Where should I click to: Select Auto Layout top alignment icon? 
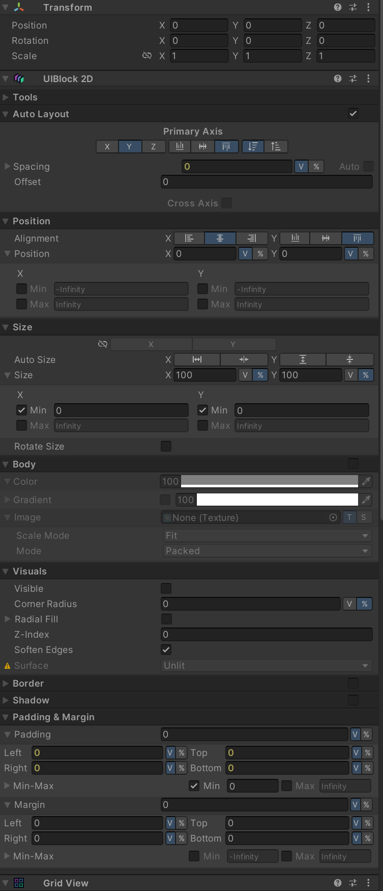tap(226, 147)
